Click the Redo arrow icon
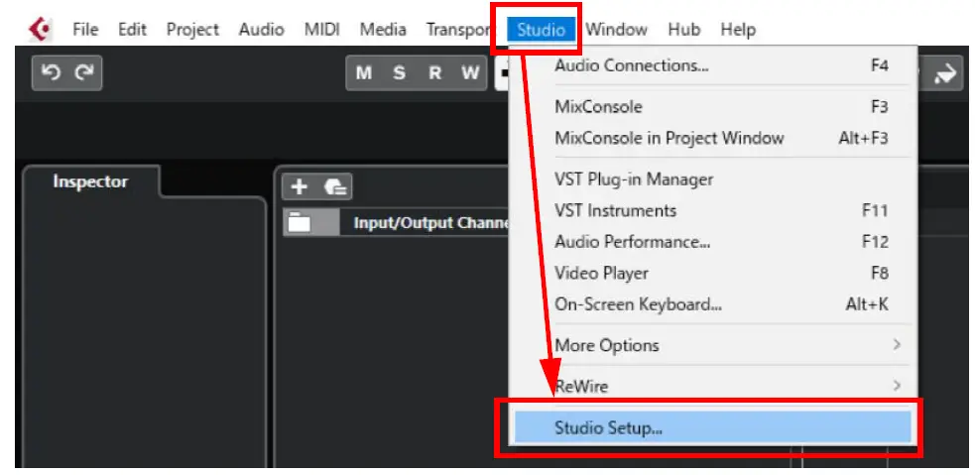 (x=84, y=73)
